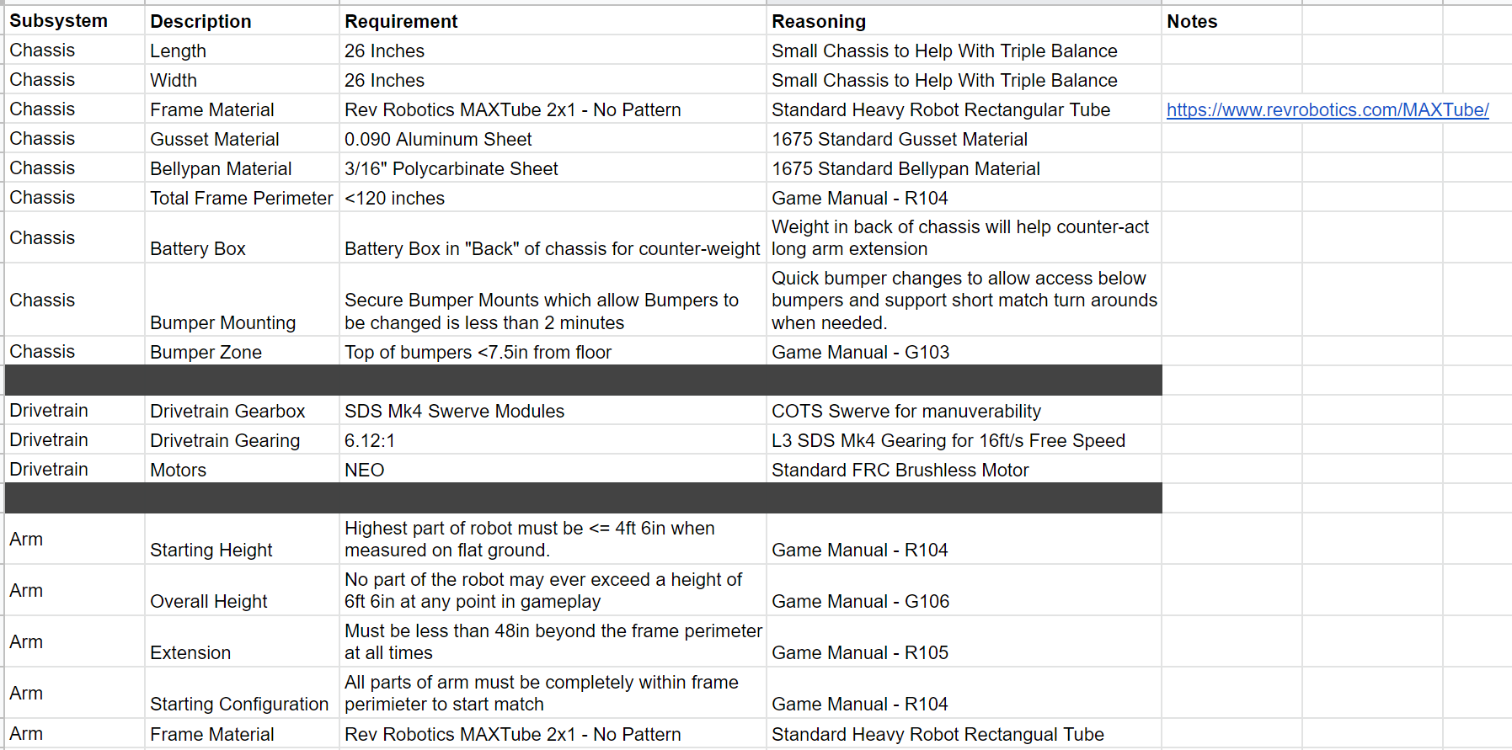Select the 'Starting Height' description cell
The width and height of the screenshot is (1512, 750).
coord(242,539)
